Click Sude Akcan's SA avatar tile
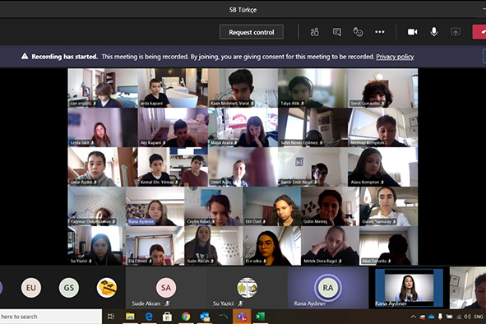The image size is (486, 324). click(166, 288)
